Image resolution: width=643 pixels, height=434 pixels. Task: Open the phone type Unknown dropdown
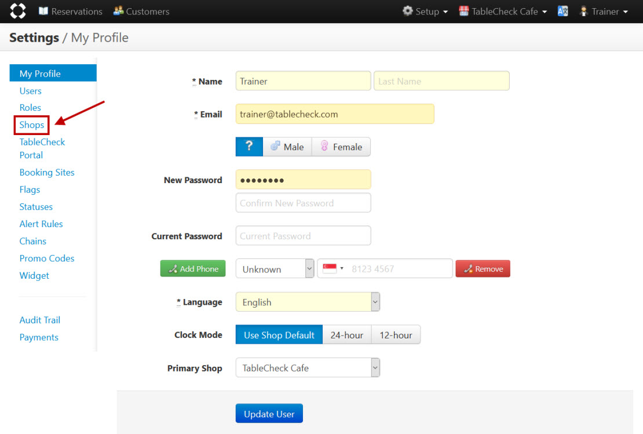pos(275,269)
